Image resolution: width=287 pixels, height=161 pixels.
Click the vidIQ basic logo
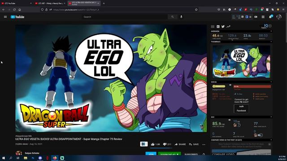[x=265, y=26]
